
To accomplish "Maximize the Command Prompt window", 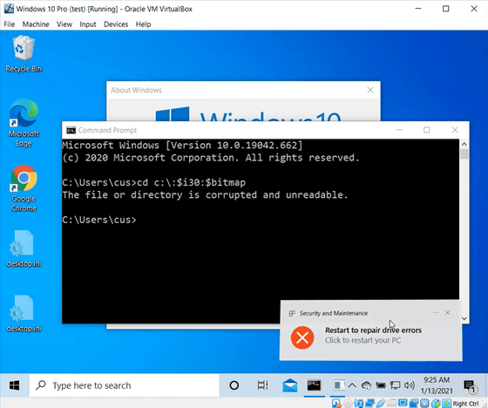I will tap(427, 130).
